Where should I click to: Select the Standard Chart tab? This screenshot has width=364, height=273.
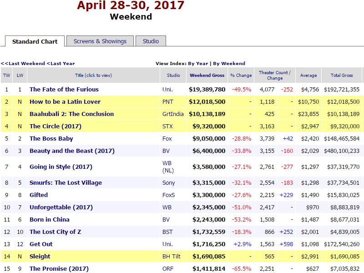coord(35,42)
